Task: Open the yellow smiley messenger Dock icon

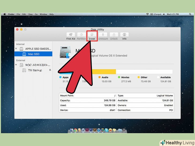Action: click(x=110, y=130)
